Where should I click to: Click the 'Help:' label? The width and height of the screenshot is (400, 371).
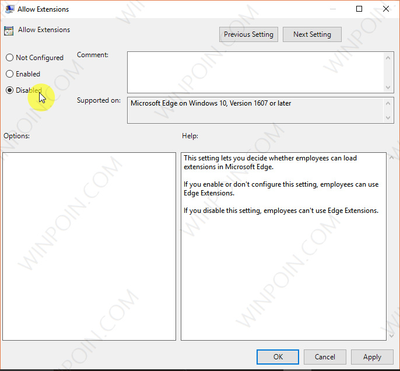click(190, 136)
